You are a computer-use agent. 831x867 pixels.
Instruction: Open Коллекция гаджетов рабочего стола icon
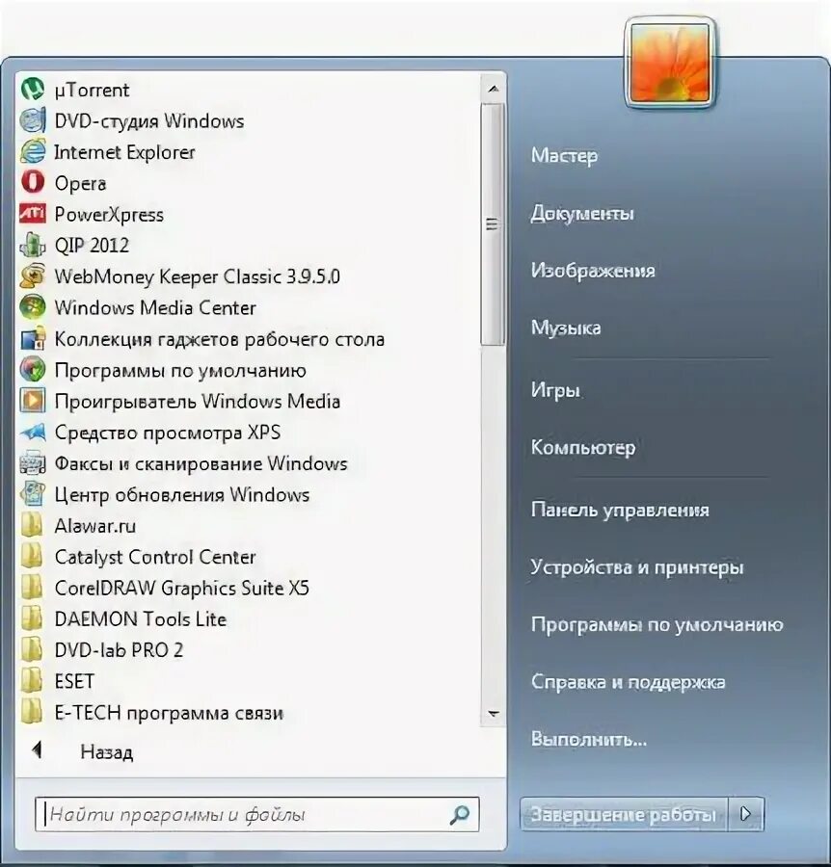click(x=33, y=338)
